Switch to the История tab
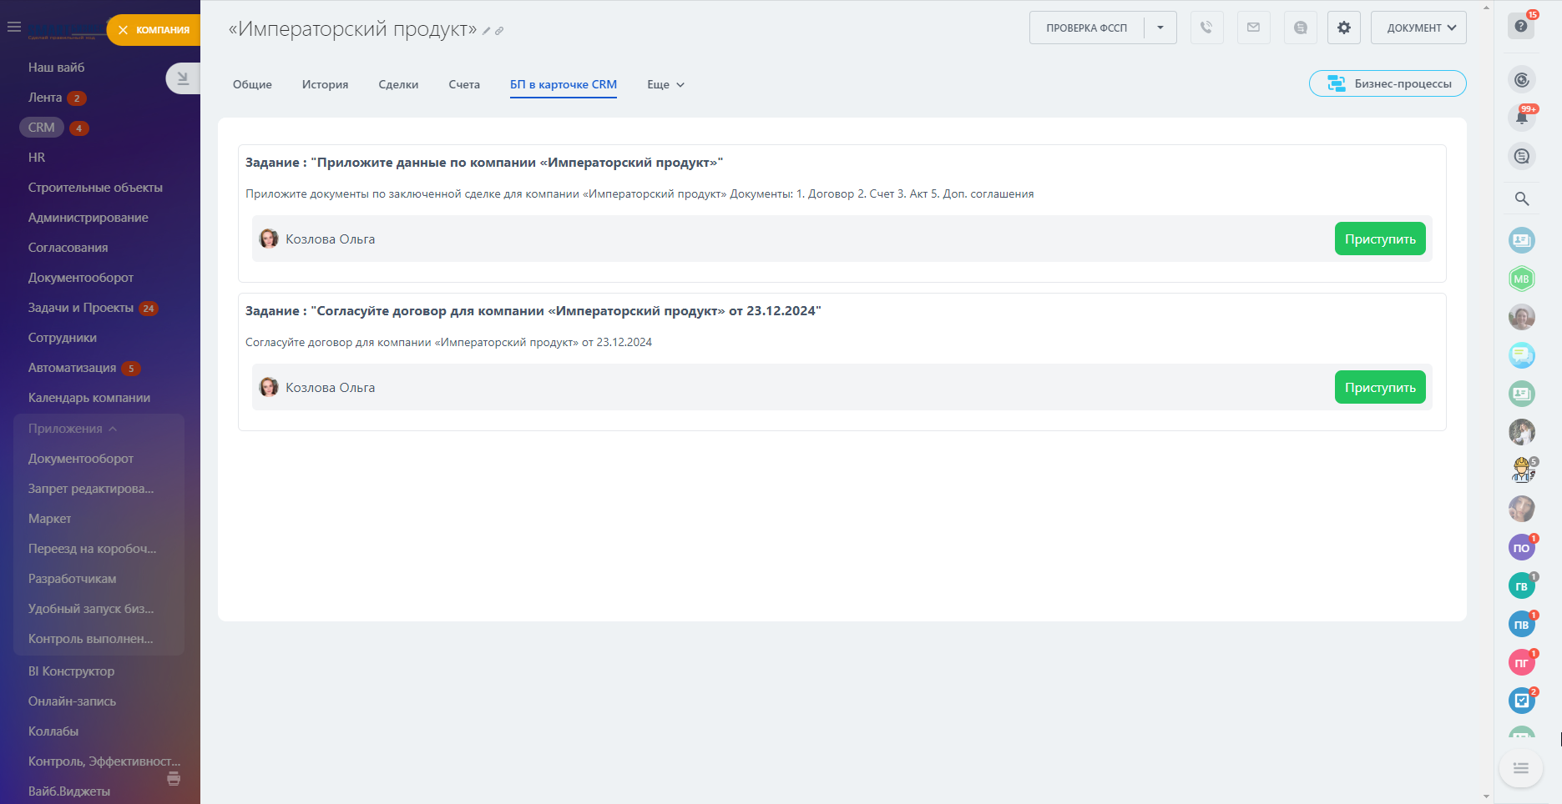This screenshot has width=1562, height=804. point(325,84)
